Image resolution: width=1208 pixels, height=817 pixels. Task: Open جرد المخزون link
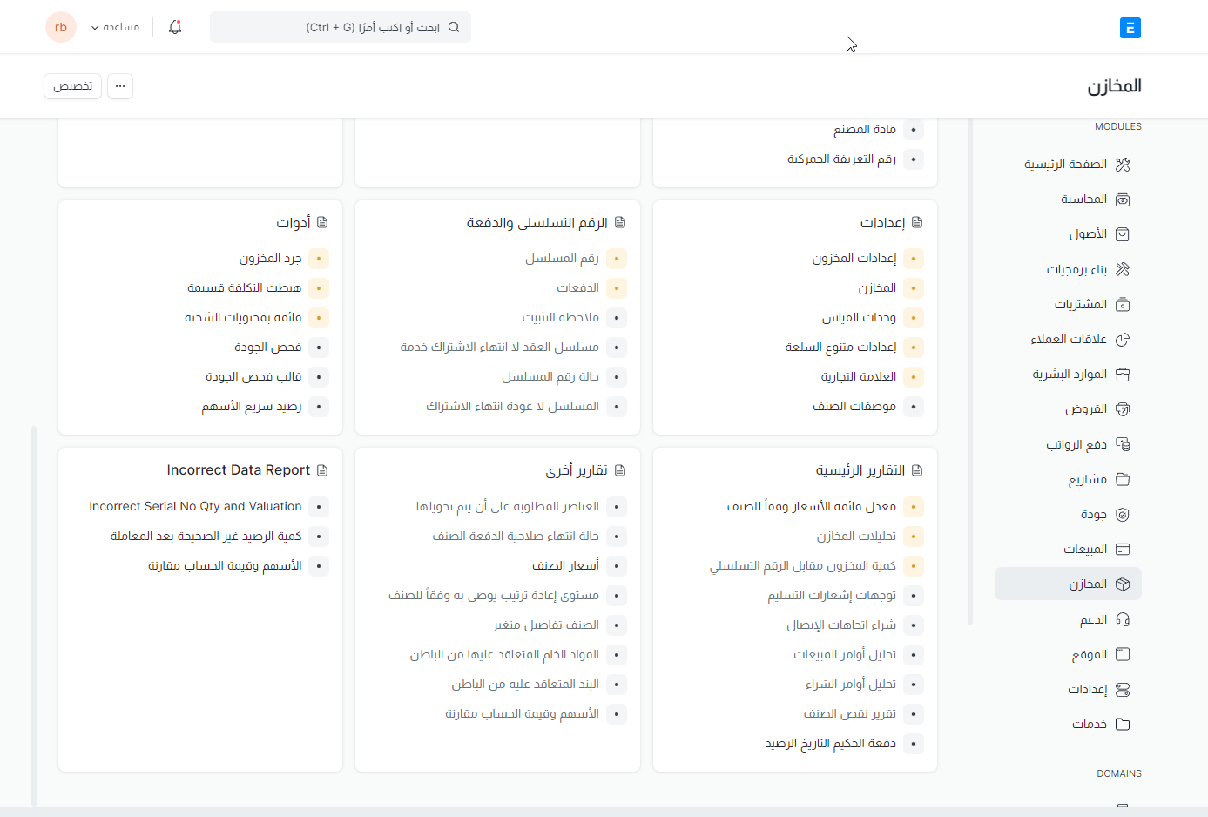click(x=271, y=258)
